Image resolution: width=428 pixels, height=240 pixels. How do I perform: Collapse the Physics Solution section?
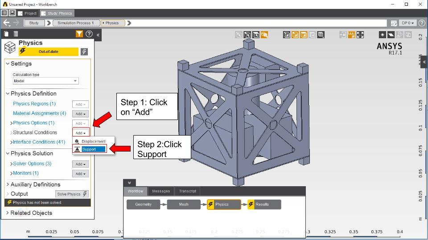point(8,153)
